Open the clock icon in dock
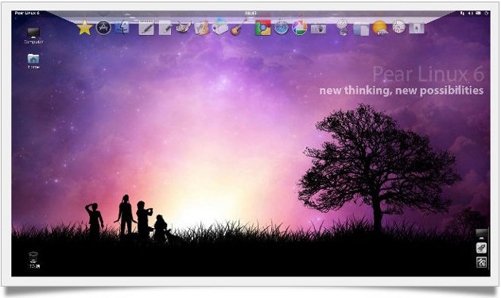Image resolution: width=501 pixels, height=298 pixels. [x=398, y=27]
